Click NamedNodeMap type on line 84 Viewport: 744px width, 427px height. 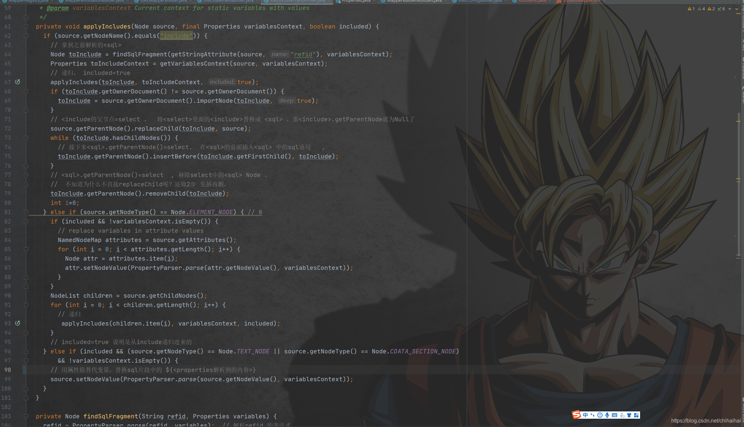(x=80, y=240)
